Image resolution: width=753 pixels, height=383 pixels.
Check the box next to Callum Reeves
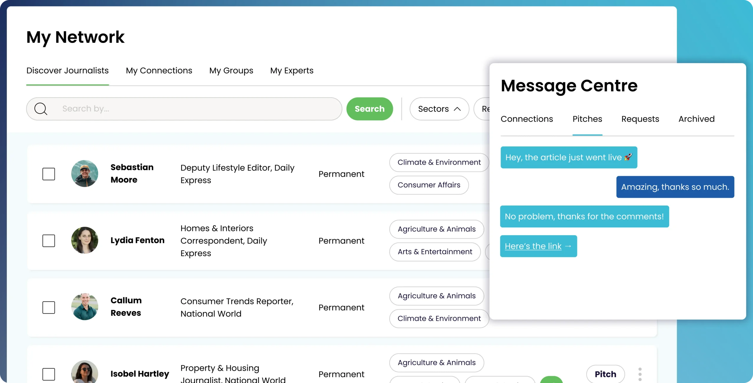(x=49, y=307)
